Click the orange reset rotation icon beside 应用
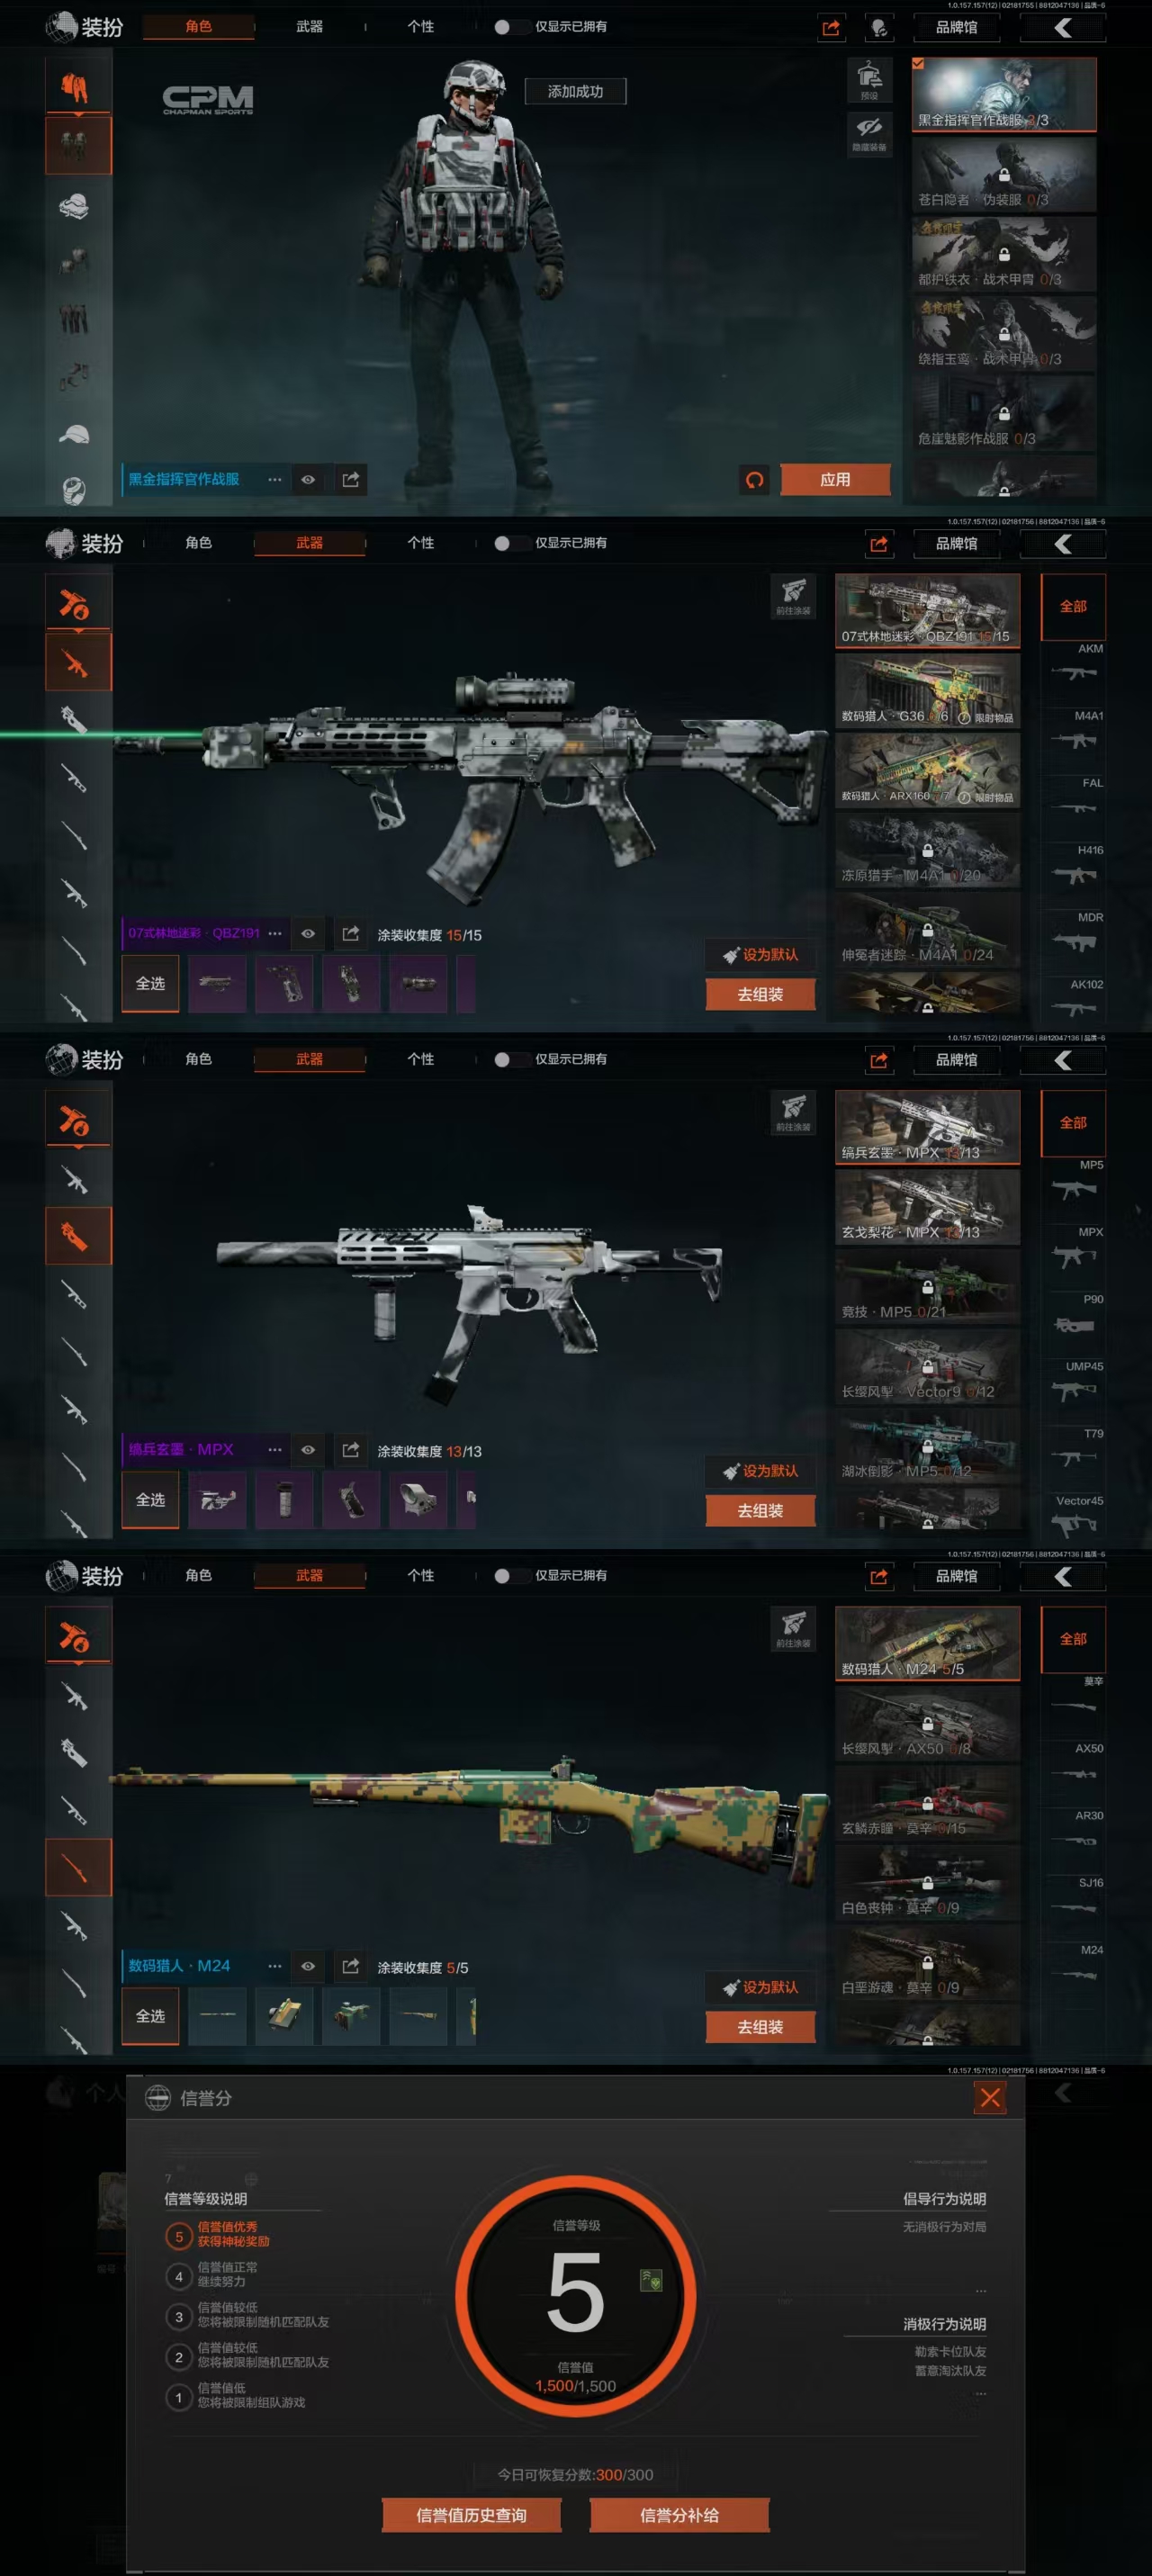The width and height of the screenshot is (1152, 2576). pyautogui.click(x=755, y=480)
